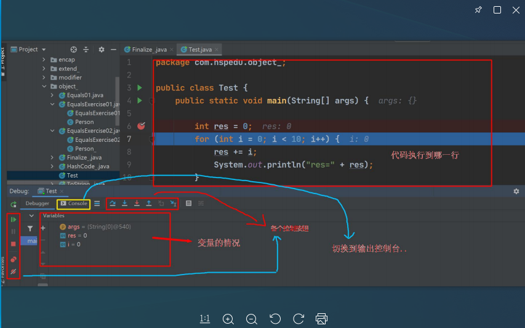Collapse the object_ folder
This screenshot has height=328, width=525.
[44, 86]
